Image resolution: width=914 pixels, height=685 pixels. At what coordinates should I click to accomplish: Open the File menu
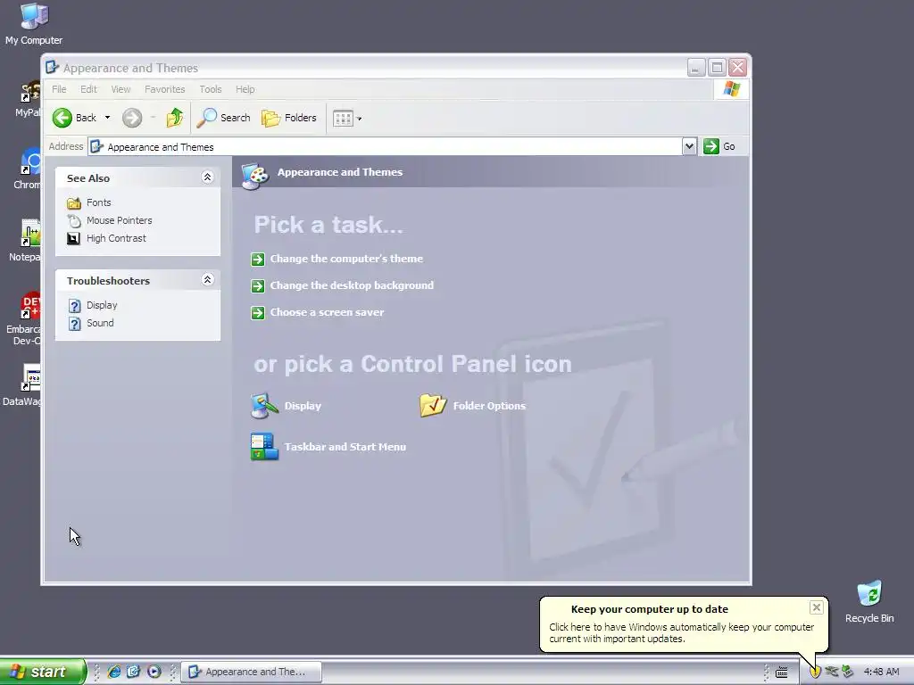pos(59,89)
